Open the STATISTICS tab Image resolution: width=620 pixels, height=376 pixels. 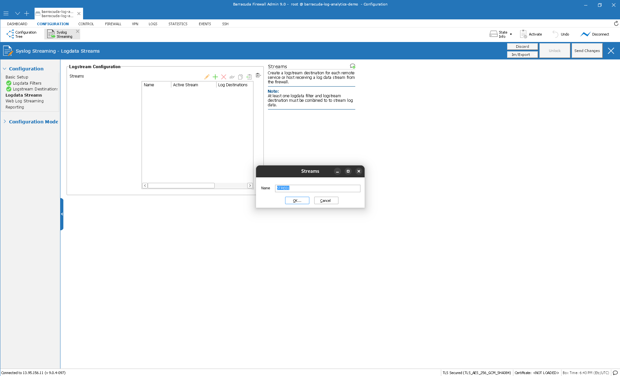tap(178, 24)
